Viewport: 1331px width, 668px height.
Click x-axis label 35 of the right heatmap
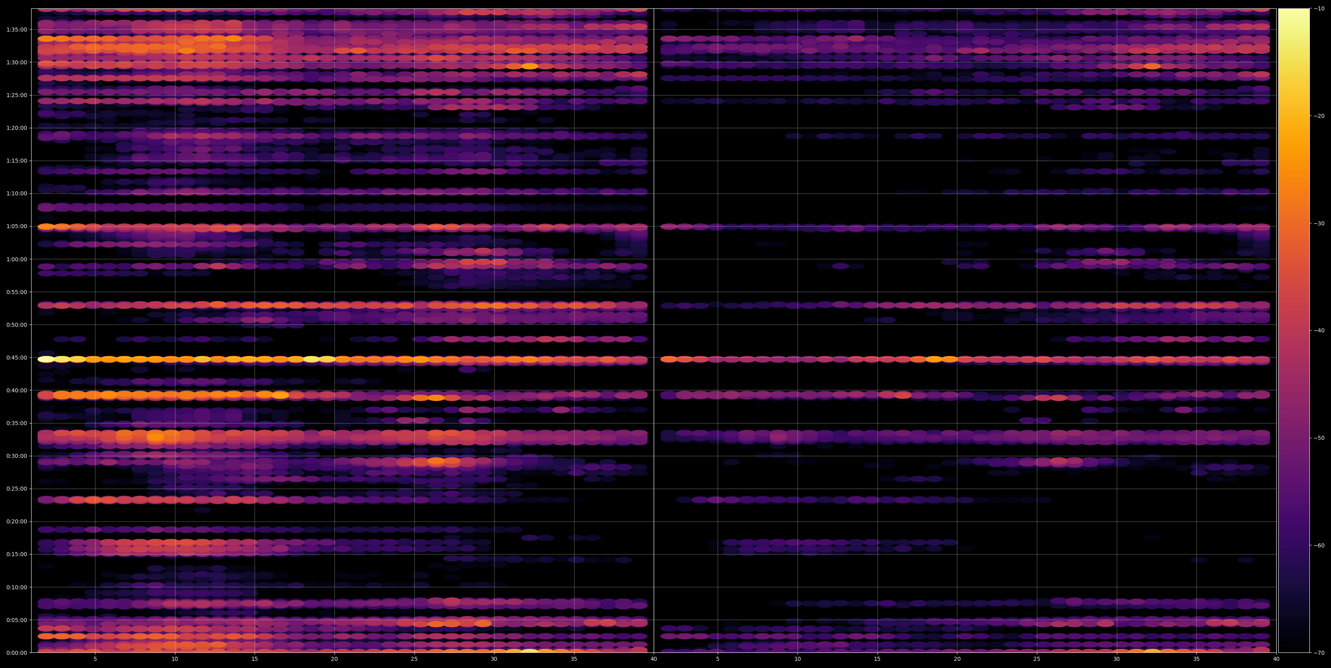1197,659
